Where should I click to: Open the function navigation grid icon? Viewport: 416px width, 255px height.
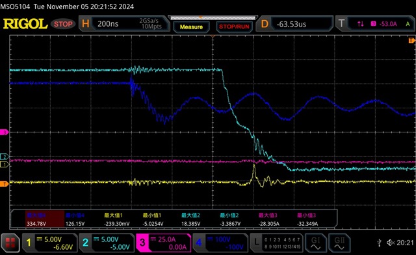point(10,243)
